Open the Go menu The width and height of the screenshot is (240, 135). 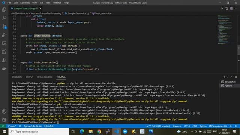click(42, 3)
